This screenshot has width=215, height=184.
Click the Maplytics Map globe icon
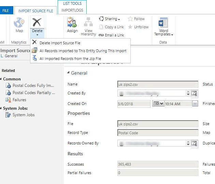(19, 22)
